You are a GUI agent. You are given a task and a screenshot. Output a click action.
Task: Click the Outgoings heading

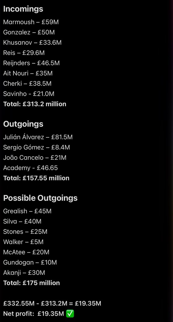(23, 124)
